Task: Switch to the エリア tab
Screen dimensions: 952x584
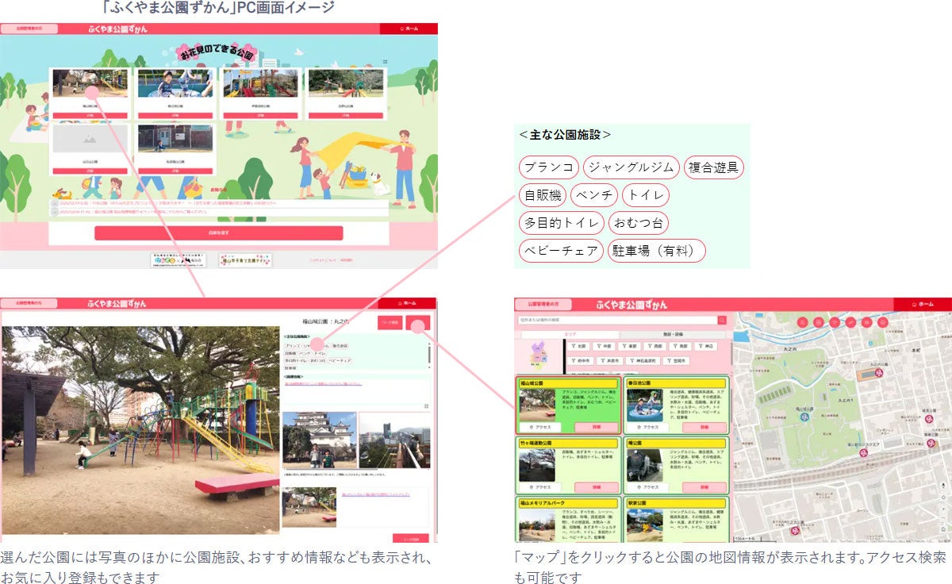Action: [570, 335]
